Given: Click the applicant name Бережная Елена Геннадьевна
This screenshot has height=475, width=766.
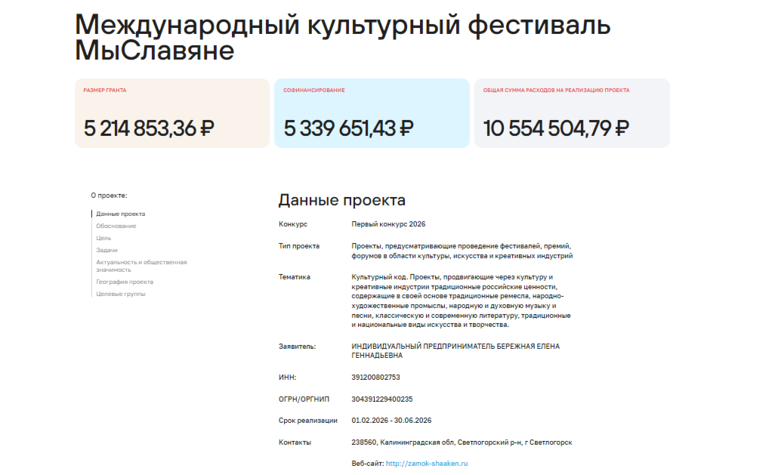Looking at the screenshot, I should click(456, 350).
